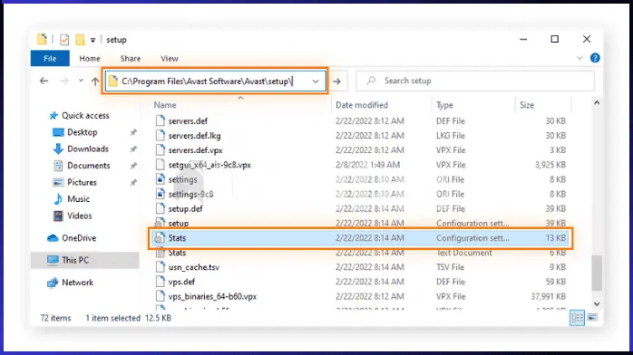Sort by the Name column header
Screen dimensions: 633x355
165,105
